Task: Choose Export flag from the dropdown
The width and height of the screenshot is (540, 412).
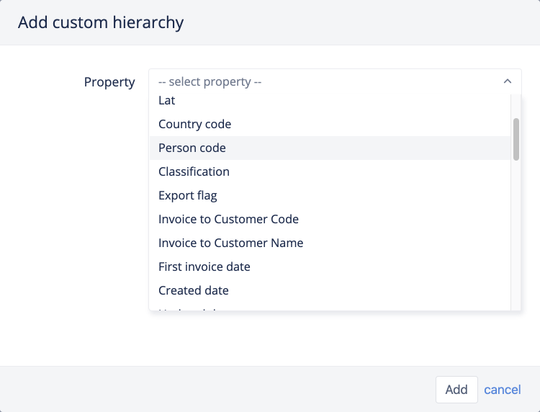Action: click(x=188, y=195)
